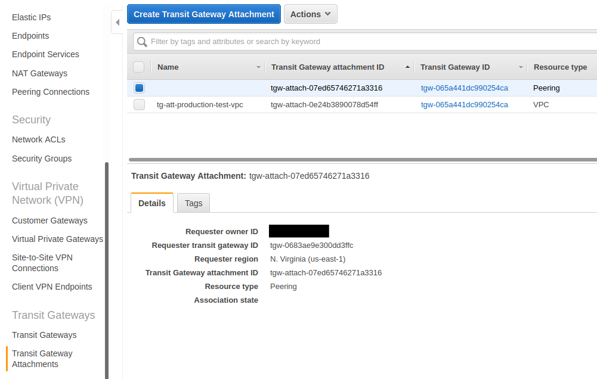Open Transit Gateway ID column dropdown arrow
Viewport: 597px width, 379px height.
(521, 67)
